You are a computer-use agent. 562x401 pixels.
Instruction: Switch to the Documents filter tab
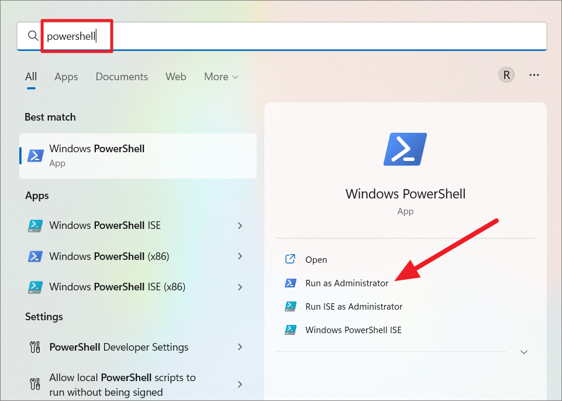[x=122, y=77]
